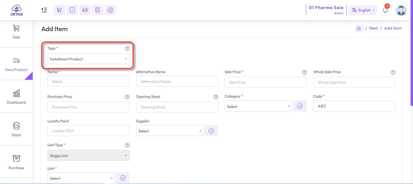The height and width of the screenshot is (184, 413).
Task: Click the help icon beside Sale Price
Action: point(305,73)
